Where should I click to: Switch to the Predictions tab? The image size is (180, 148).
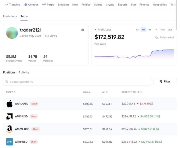tap(10, 16)
